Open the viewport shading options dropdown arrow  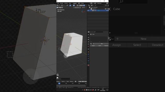click(86, 5)
